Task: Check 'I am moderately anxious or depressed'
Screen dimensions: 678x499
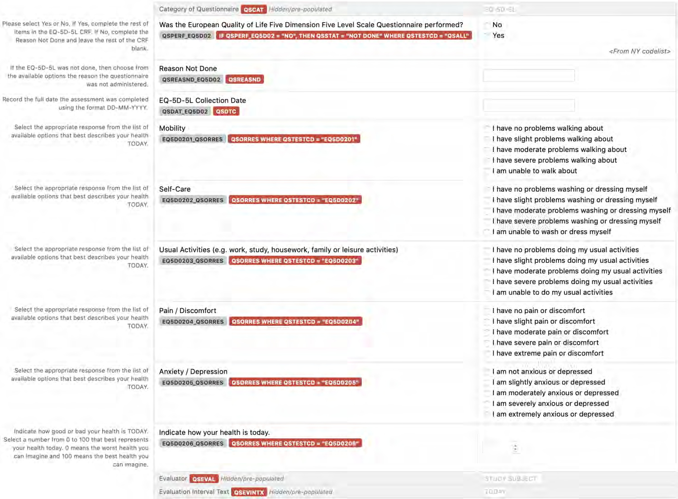Action: tap(487, 393)
